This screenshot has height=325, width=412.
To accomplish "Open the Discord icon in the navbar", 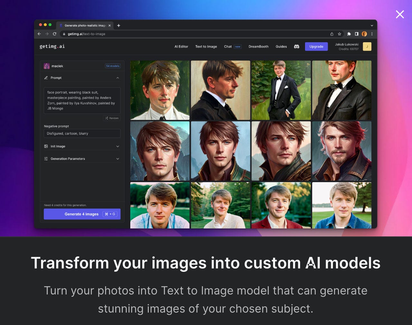I will pyautogui.click(x=296, y=47).
